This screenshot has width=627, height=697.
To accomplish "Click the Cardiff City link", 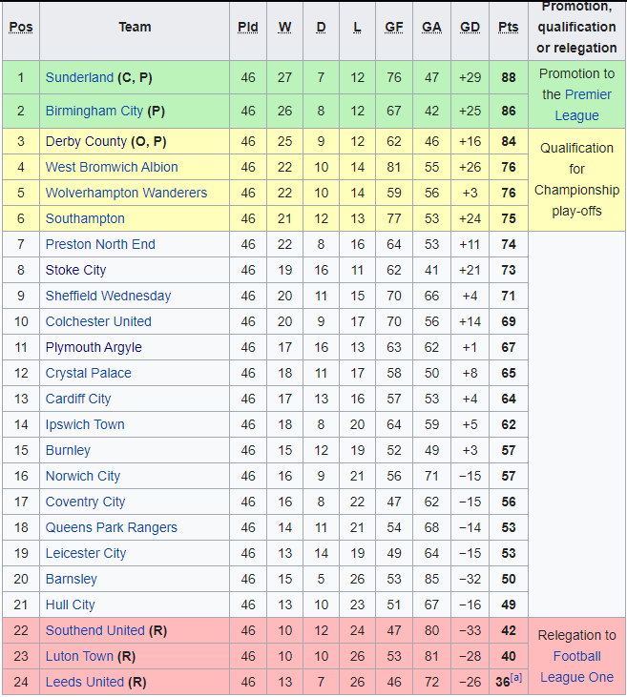I will point(78,399).
